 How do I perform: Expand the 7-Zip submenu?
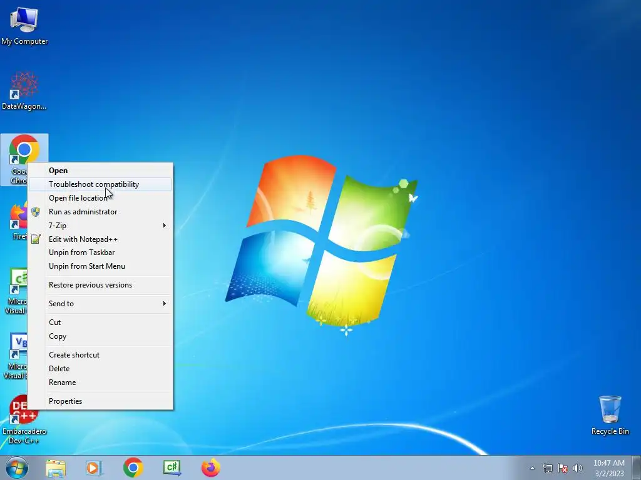pos(100,225)
